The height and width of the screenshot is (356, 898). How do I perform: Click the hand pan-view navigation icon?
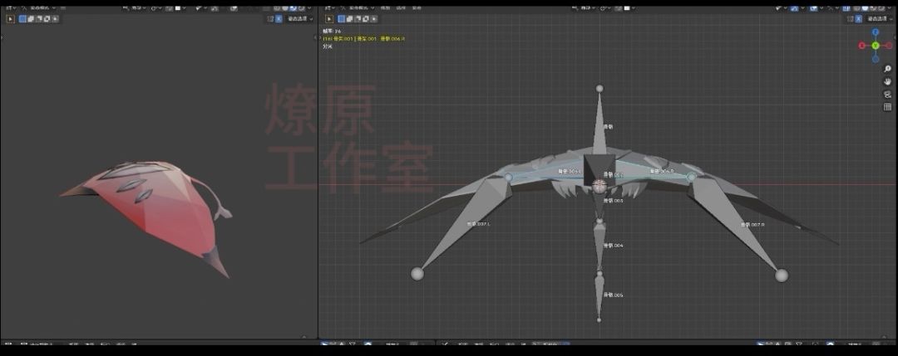[x=888, y=81]
